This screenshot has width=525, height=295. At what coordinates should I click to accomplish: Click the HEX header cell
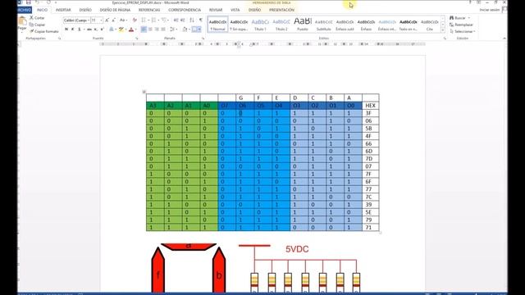(x=370, y=106)
